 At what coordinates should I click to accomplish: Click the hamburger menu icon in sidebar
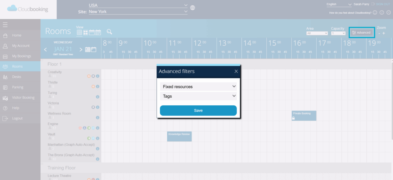pos(5,25)
